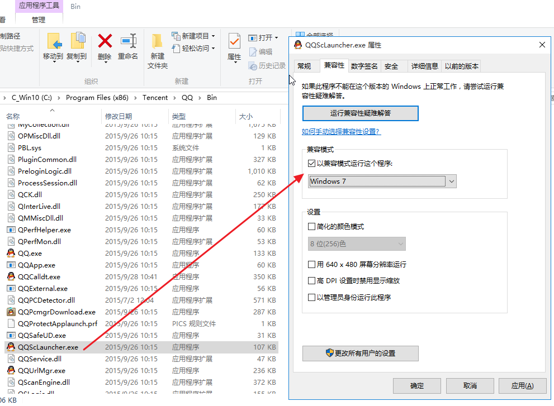Click the greyed Edit (编辑) ribbon item

(x=261, y=52)
